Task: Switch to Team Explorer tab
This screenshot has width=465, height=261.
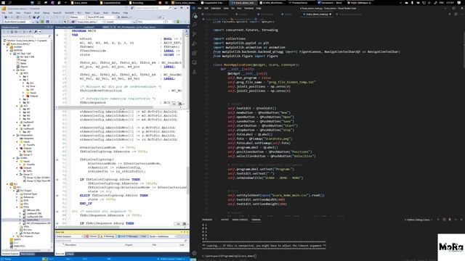Action: pos(28,254)
